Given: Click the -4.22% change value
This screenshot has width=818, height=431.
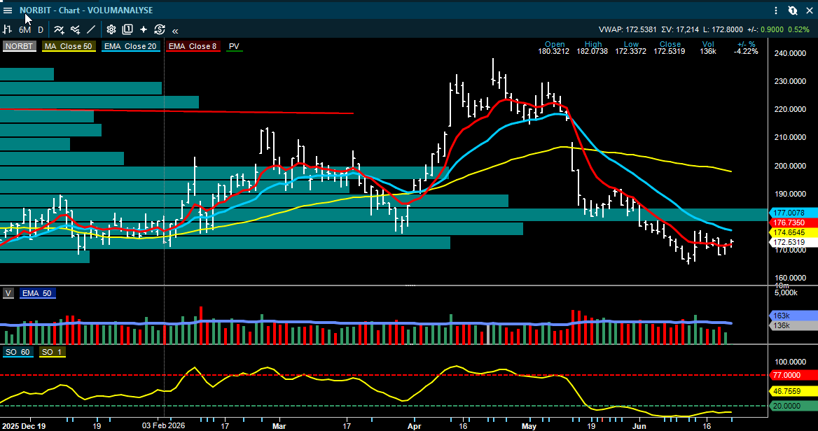Looking at the screenshot, I should pos(746,52).
